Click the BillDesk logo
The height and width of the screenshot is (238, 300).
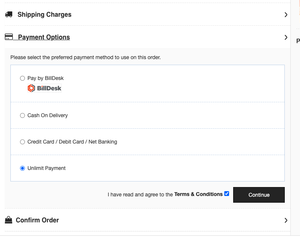pos(45,88)
